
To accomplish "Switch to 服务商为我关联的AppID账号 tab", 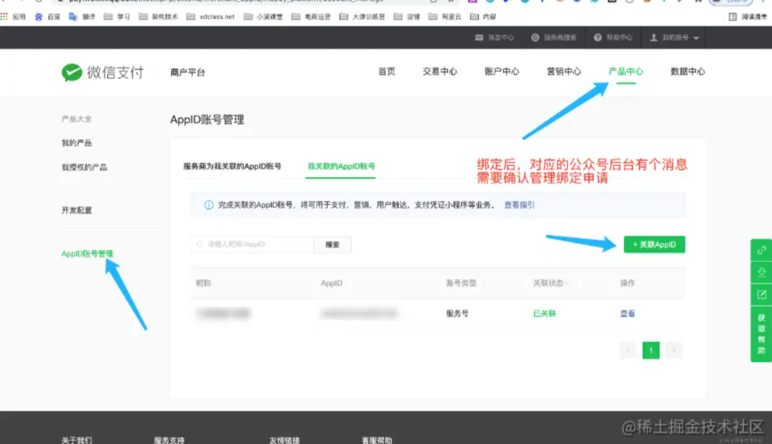I will tap(232, 166).
